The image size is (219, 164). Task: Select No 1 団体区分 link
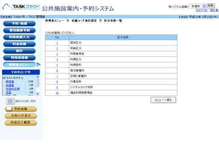tap(57, 43)
